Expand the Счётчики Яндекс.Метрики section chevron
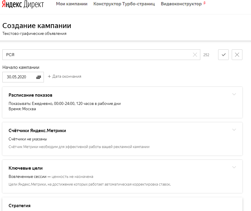Viewport: 251px width, 211px height. (234, 130)
